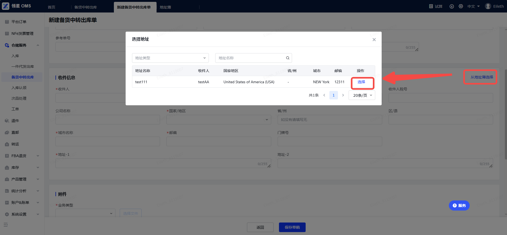Viewport: 507px width, 235px height.
Task: Click the 直邮 sidebar icon
Action: coord(7,132)
